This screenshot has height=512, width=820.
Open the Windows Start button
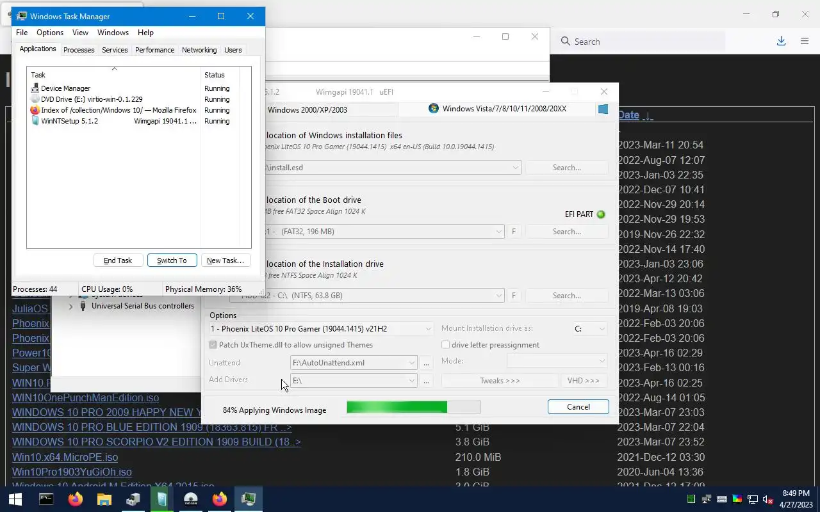pos(15,499)
